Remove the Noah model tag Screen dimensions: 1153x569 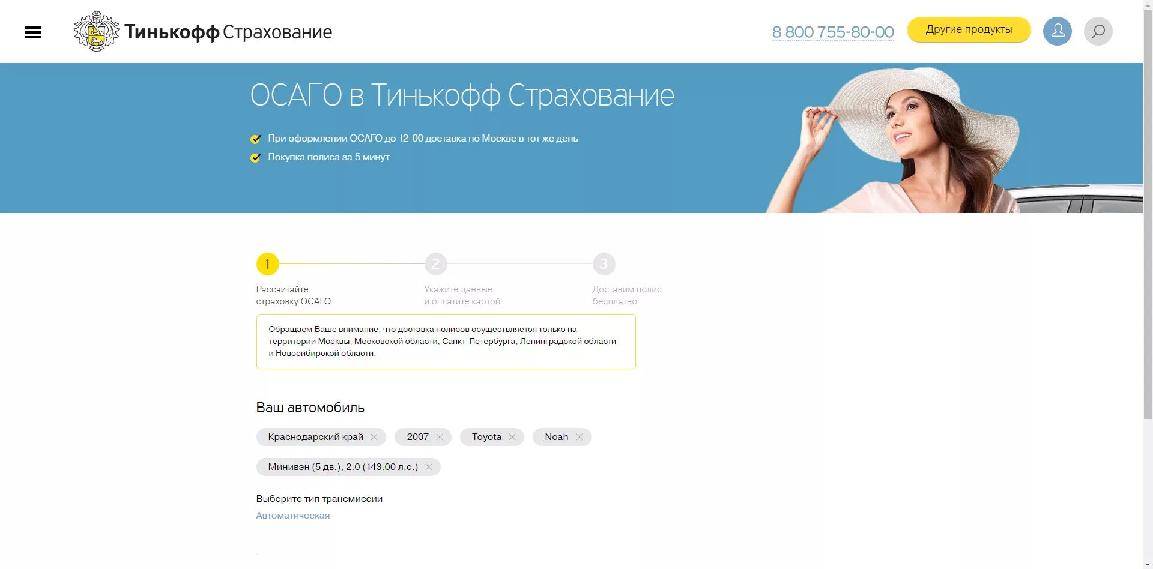(580, 437)
